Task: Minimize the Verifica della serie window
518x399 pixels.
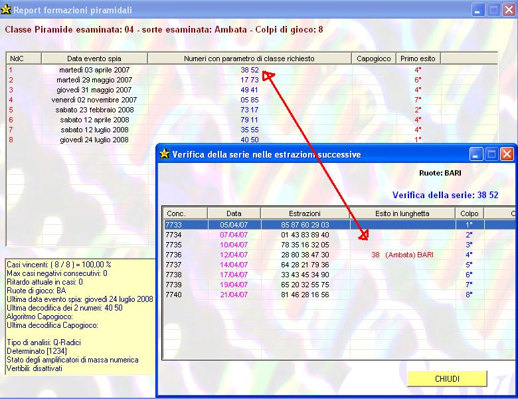Action: coord(476,154)
